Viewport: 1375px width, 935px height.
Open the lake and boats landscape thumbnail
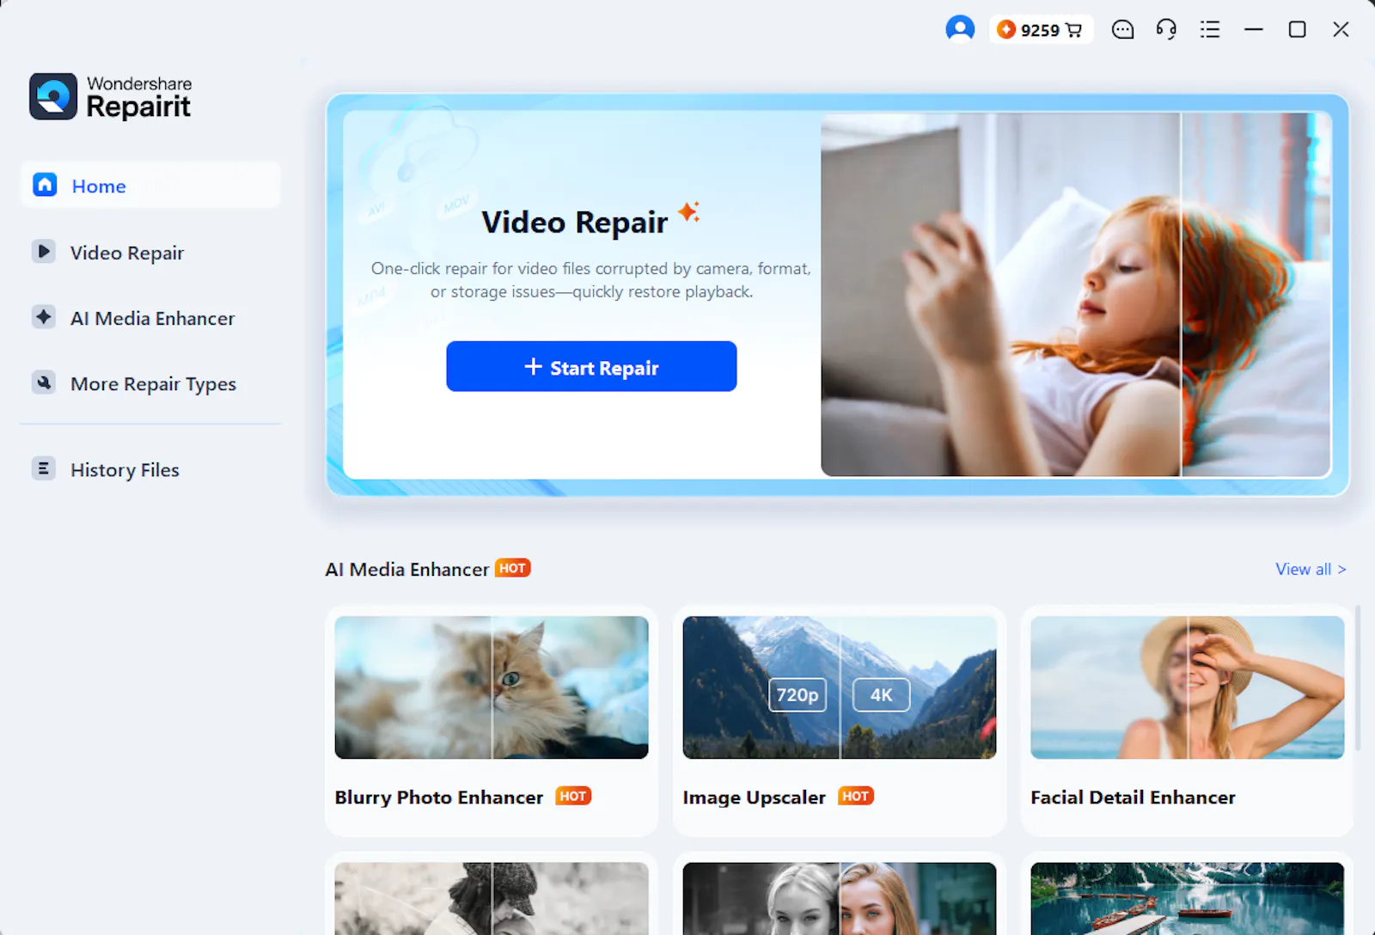click(x=1188, y=898)
